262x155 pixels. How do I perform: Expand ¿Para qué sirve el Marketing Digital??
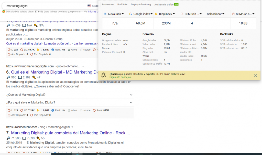(x=70, y=103)
